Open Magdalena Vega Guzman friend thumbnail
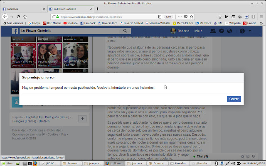Image resolution: width=266 pixels, height=166 pixels. (76, 56)
